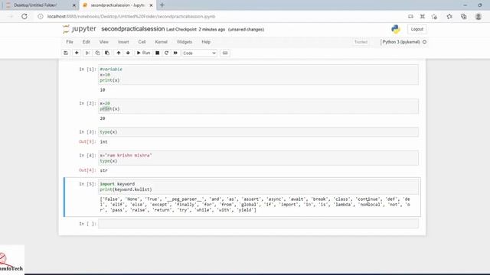
Task: Click the Python logo icon
Action: (x=396, y=29)
